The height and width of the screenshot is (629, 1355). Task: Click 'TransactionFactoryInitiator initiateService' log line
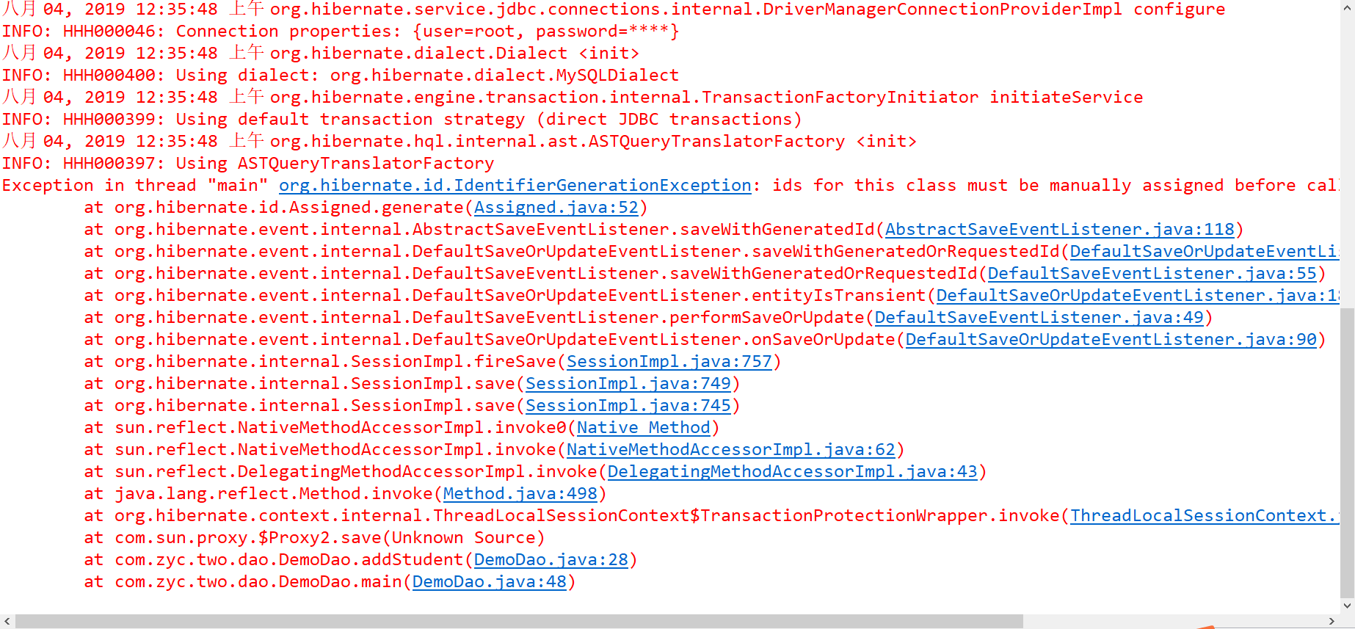coord(573,97)
